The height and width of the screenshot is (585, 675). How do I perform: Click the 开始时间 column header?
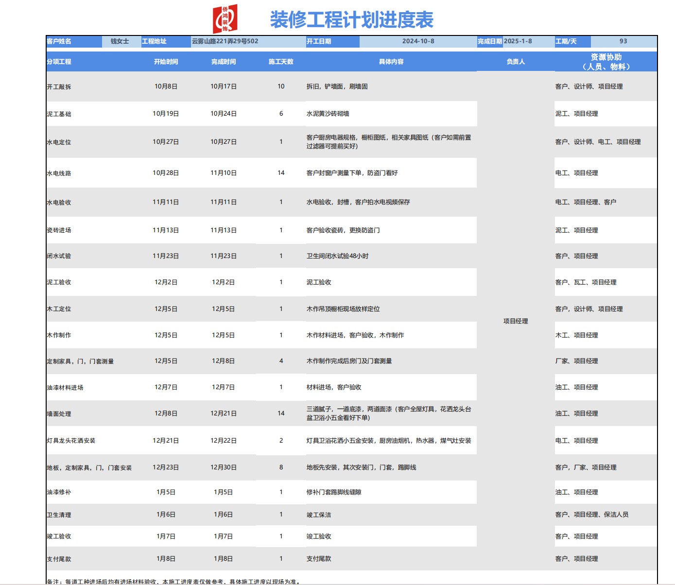tap(166, 62)
